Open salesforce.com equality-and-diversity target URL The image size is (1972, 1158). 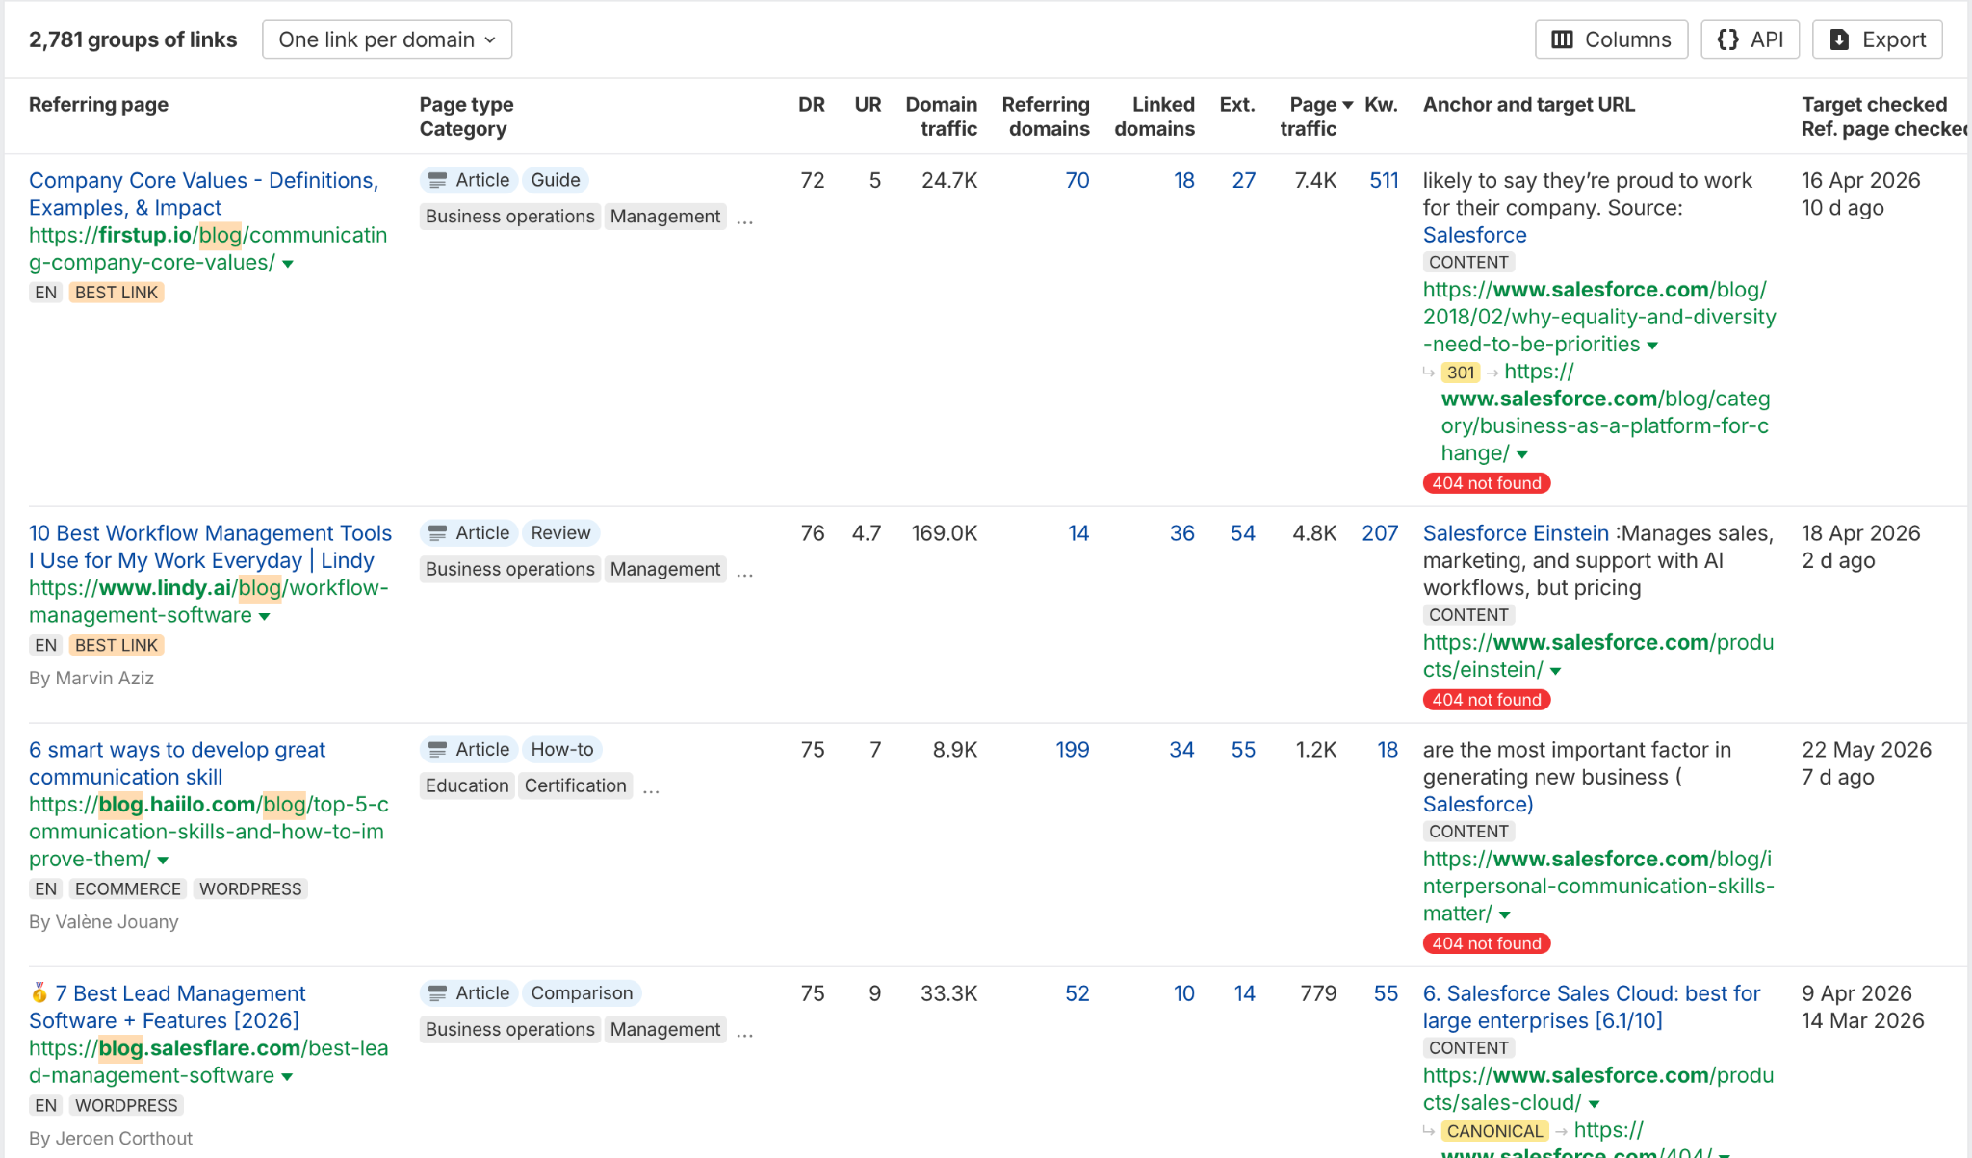point(1599,317)
